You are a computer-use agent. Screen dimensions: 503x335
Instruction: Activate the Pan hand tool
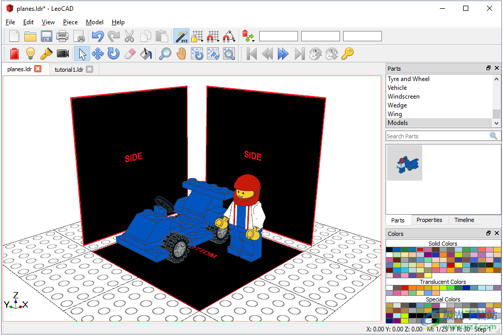pyautogui.click(x=181, y=54)
